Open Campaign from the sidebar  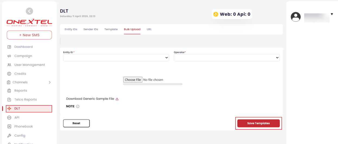coord(23,56)
